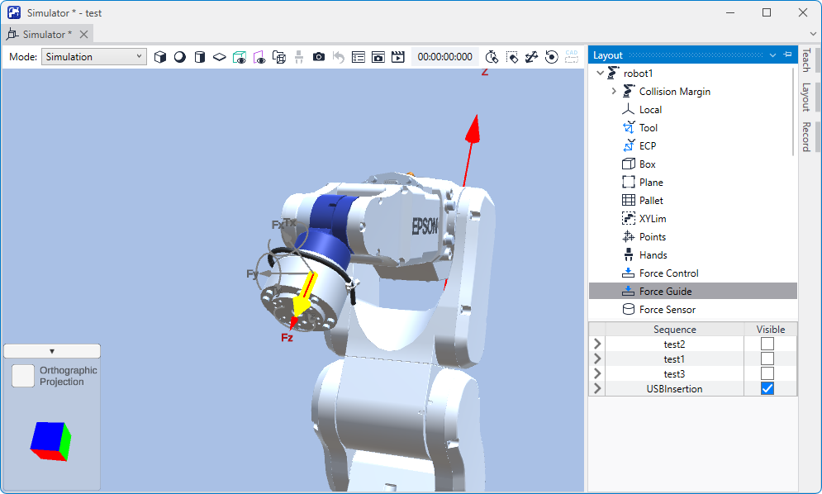
Task: Click the filmstrip playback icon in toolbar
Action: pos(398,57)
